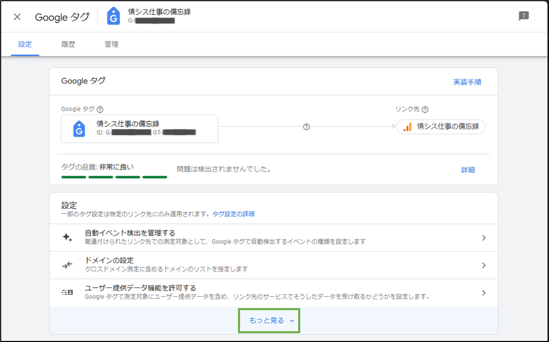The height and width of the screenshot is (342, 549).
Task: Open the タグ設定の詳細 link
Action: [233, 214]
